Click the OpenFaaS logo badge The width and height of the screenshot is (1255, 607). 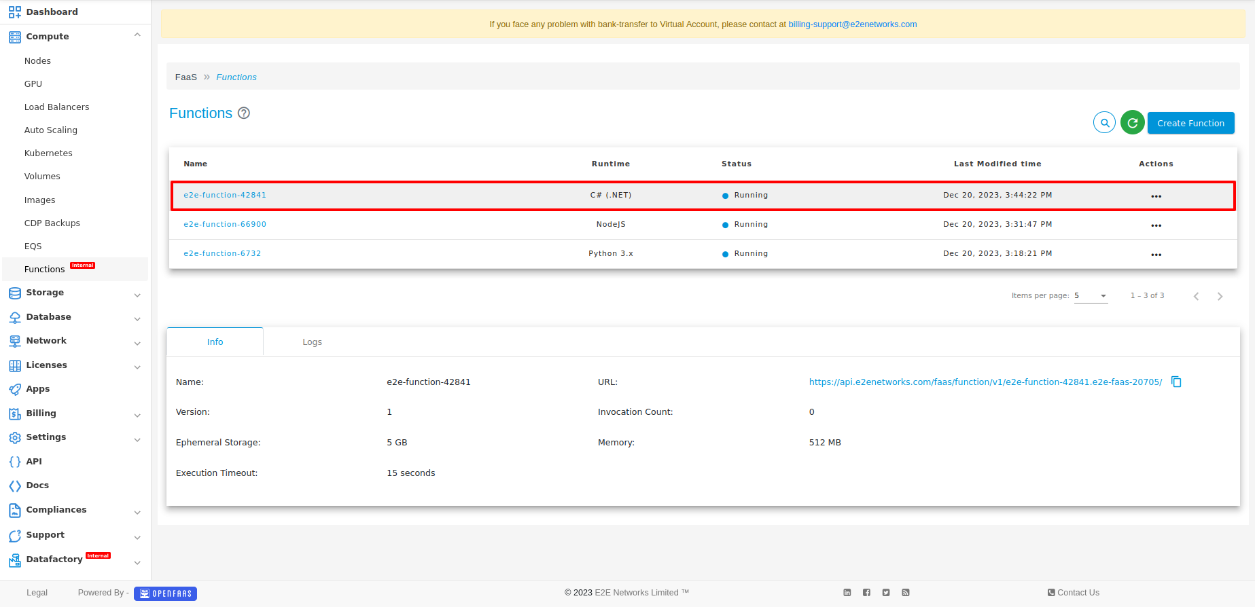(165, 593)
